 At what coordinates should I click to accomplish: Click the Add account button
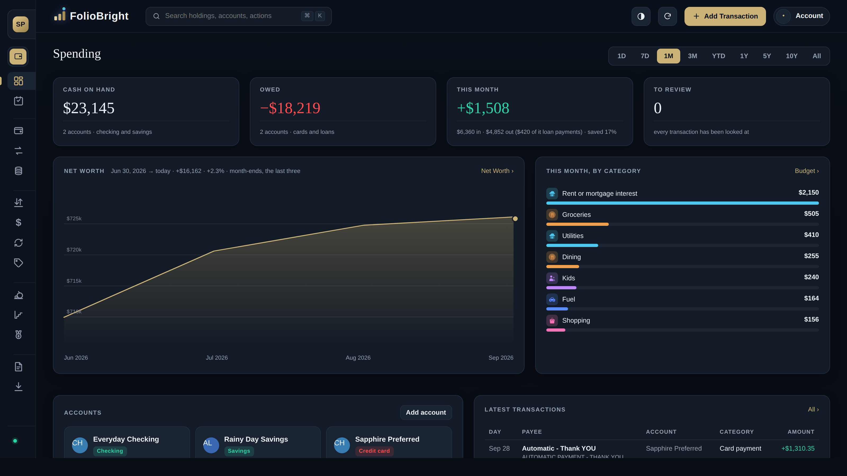pos(426,413)
